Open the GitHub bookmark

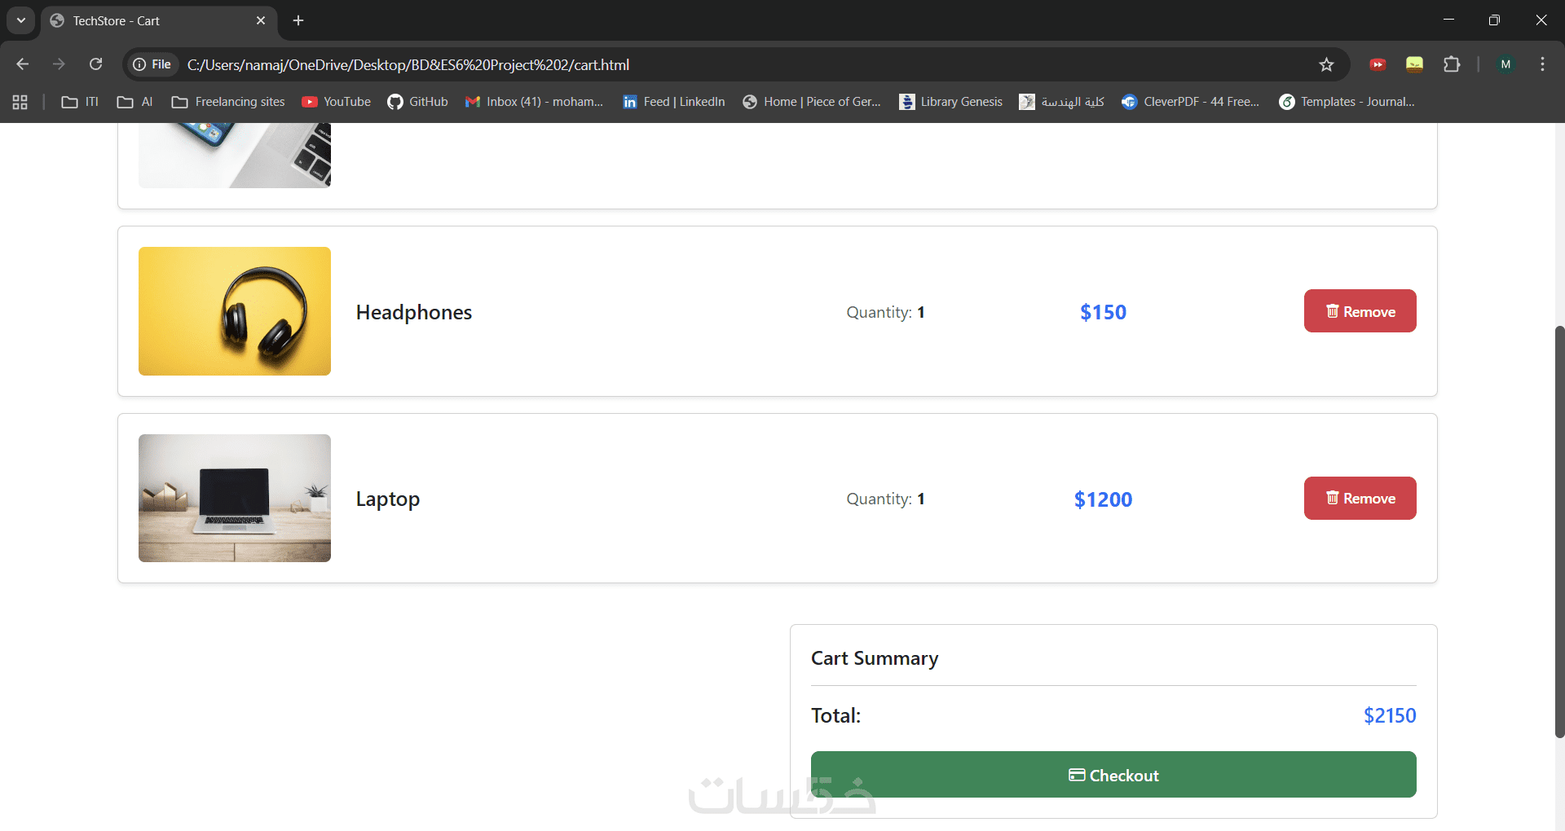417,102
